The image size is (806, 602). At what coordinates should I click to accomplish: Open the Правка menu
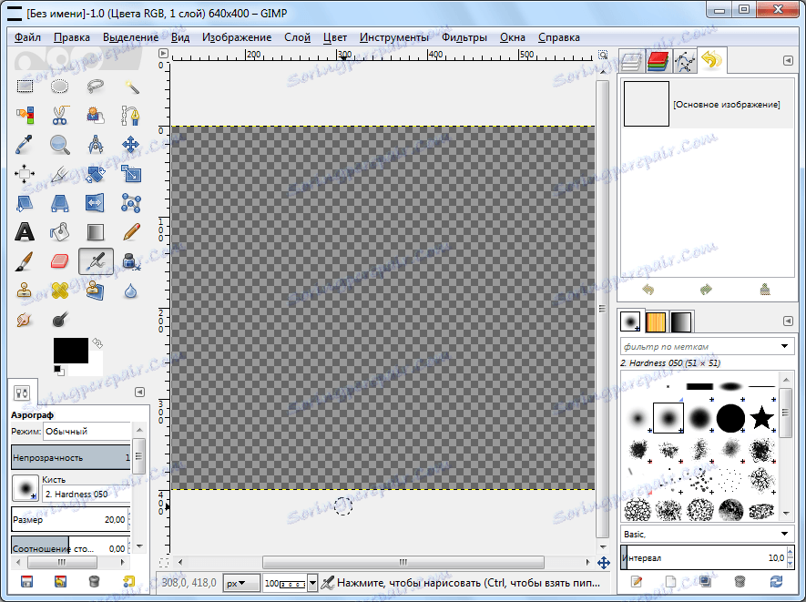[x=71, y=37]
